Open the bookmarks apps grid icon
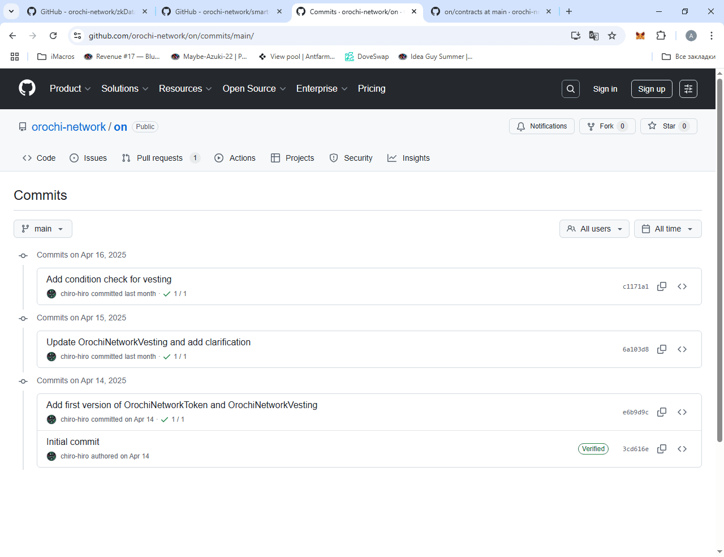Viewport: 724px width, 557px height. 15,57
